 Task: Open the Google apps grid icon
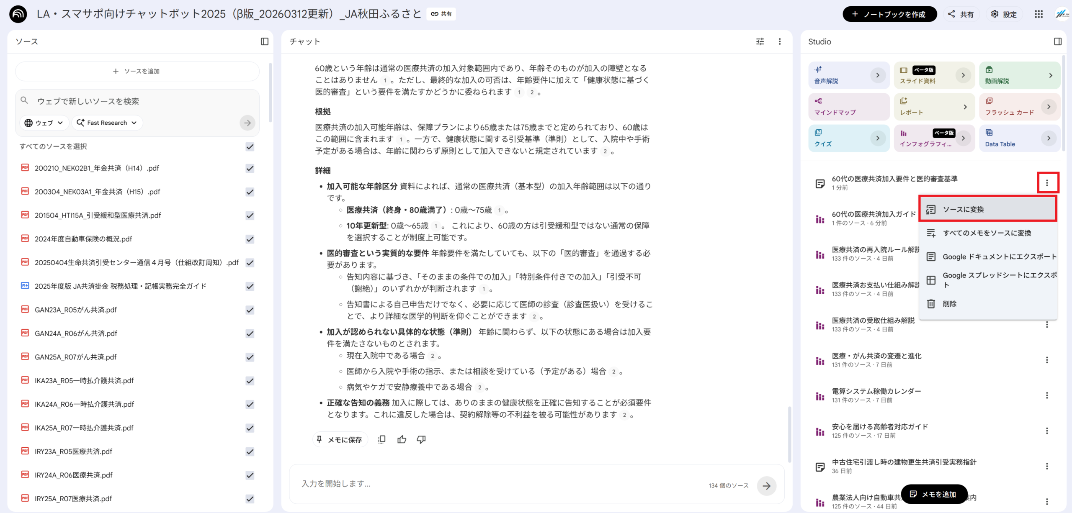tap(1038, 14)
